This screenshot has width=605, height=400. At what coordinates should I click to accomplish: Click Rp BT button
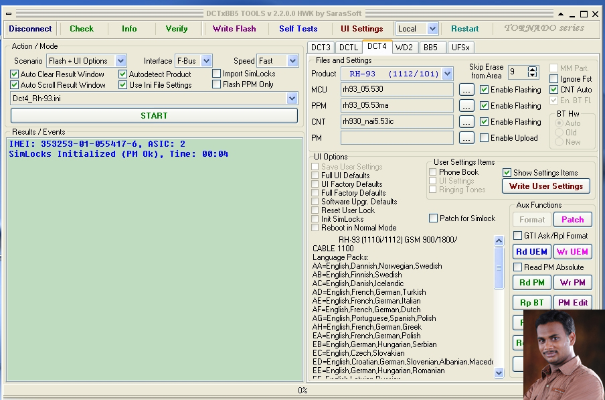[531, 303]
